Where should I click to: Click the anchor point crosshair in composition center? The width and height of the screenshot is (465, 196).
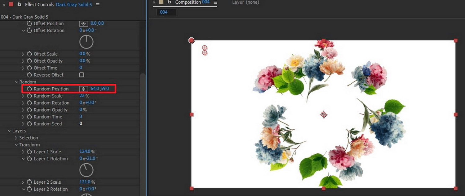click(x=324, y=115)
